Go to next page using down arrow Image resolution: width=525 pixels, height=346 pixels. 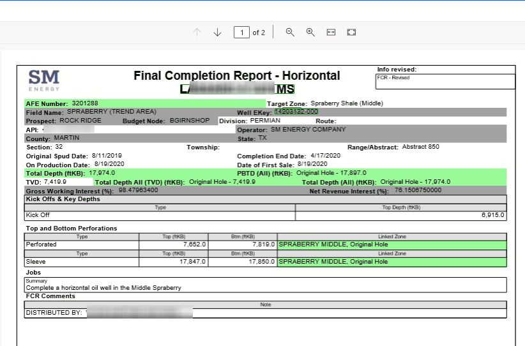point(217,33)
